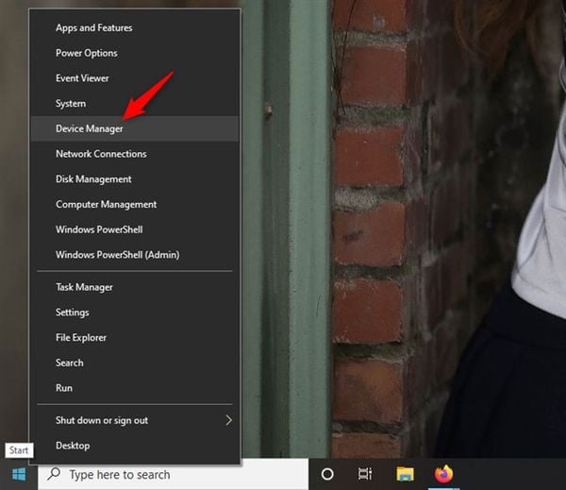Image resolution: width=566 pixels, height=490 pixels.
Task: Open Task Manager from the menu
Action: click(x=84, y=287)
